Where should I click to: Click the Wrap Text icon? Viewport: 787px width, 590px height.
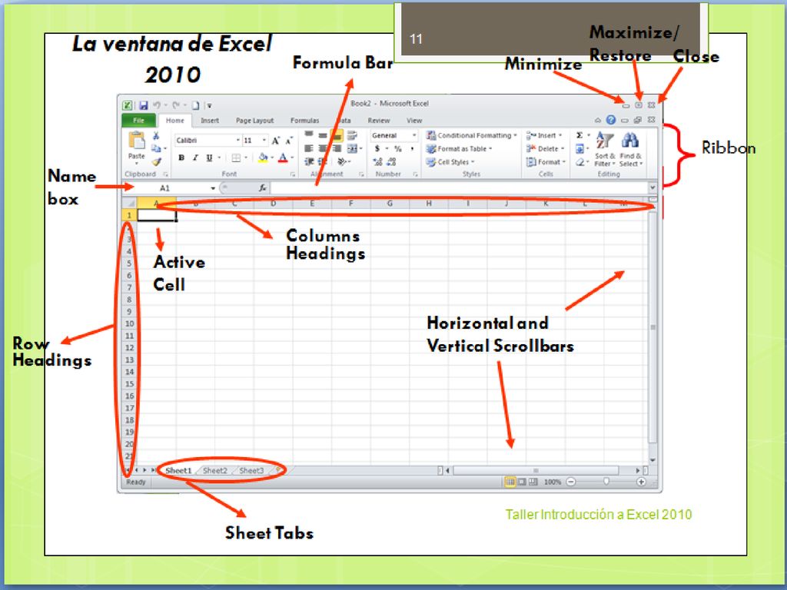tap(352, 135)
